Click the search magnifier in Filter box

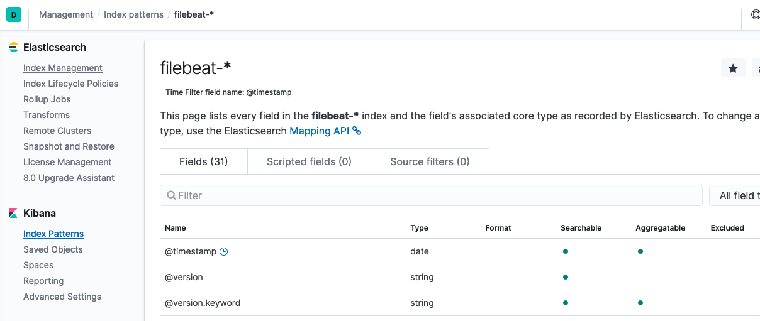[171, 195]
